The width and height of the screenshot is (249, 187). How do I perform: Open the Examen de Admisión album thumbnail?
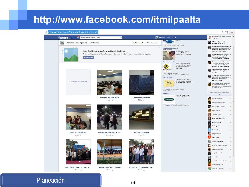tap(109, 82)
